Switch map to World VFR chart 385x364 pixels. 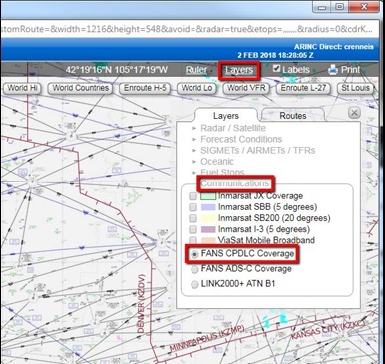[x=246, y=88]
